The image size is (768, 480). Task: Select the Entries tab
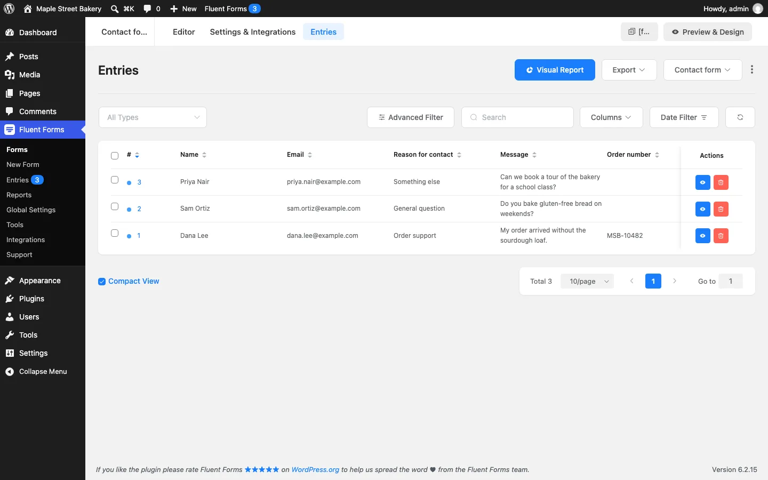tap(324, 32)
